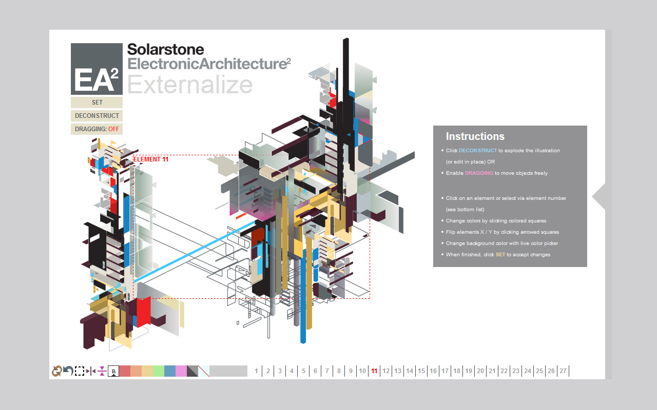Select element number 22
Image resolution: width=657 pixels, height=410 pixels.
pos(504,371)
